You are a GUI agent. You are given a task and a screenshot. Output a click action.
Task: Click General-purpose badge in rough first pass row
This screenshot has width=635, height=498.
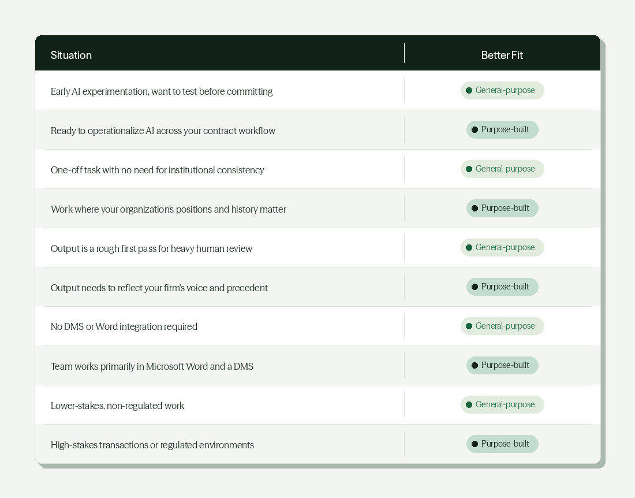click(502, 248)
